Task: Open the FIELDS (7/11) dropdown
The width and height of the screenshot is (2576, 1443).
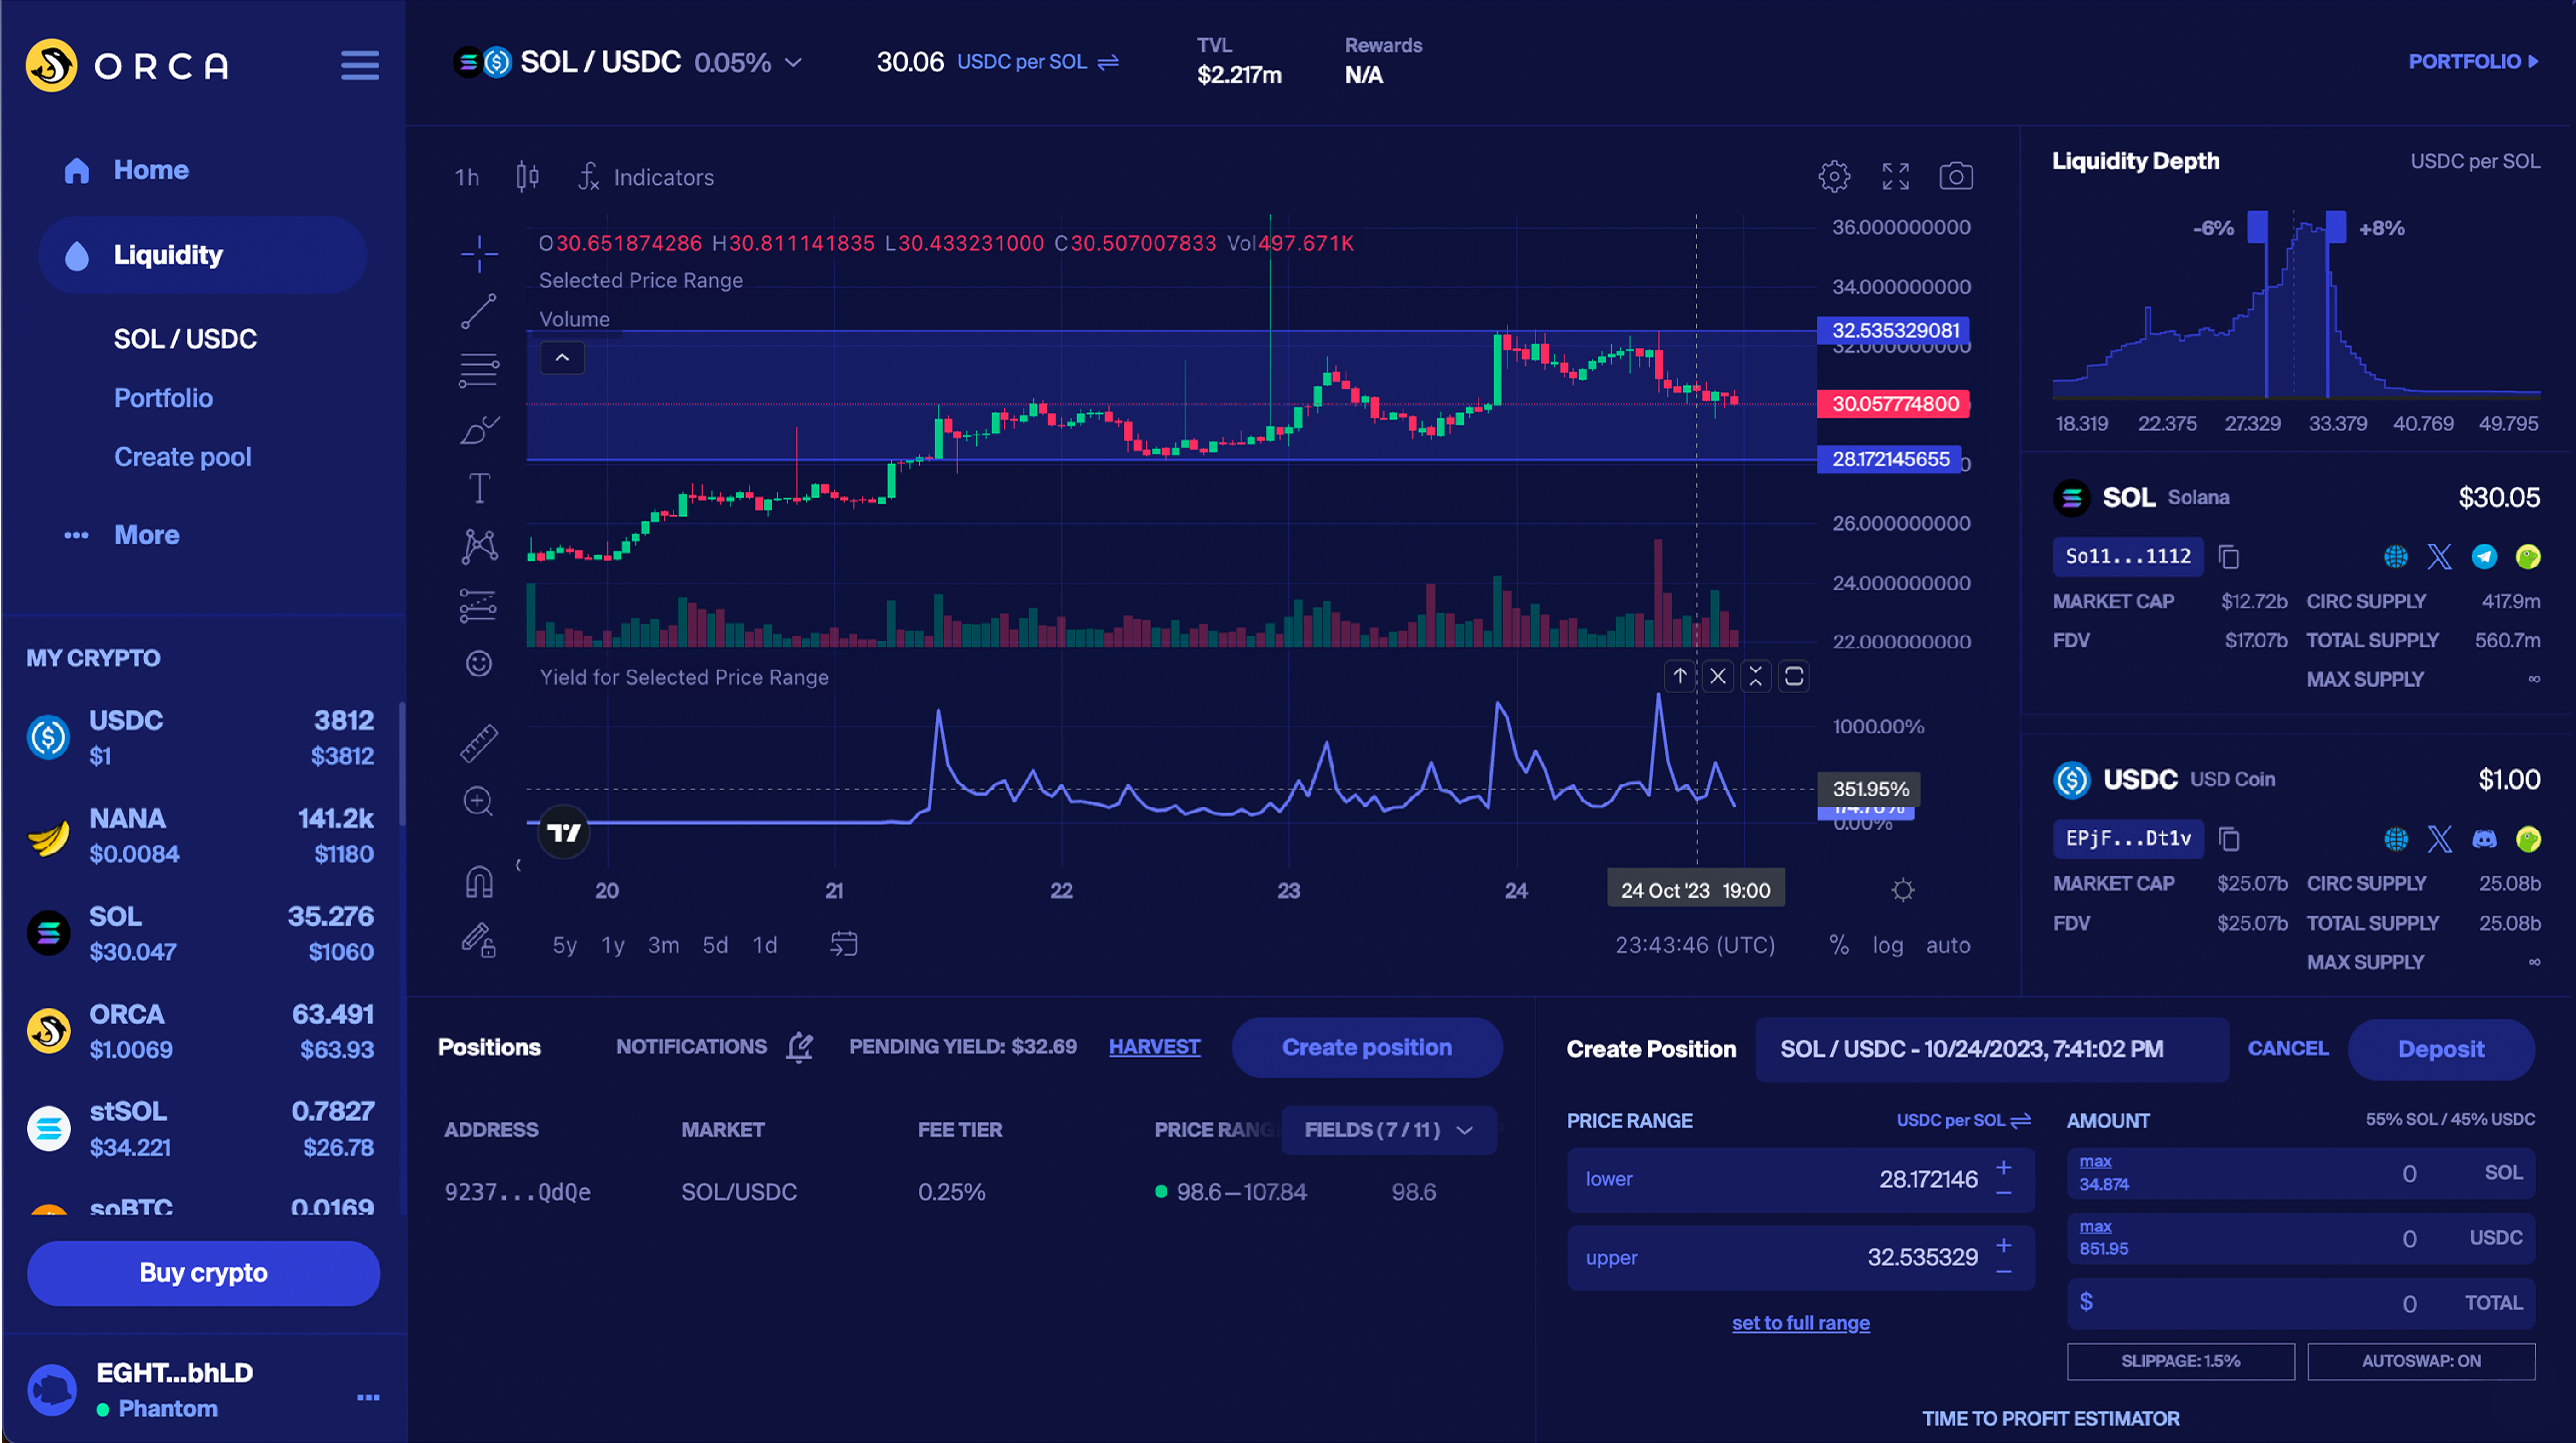Action: tap(1388, 1130)
